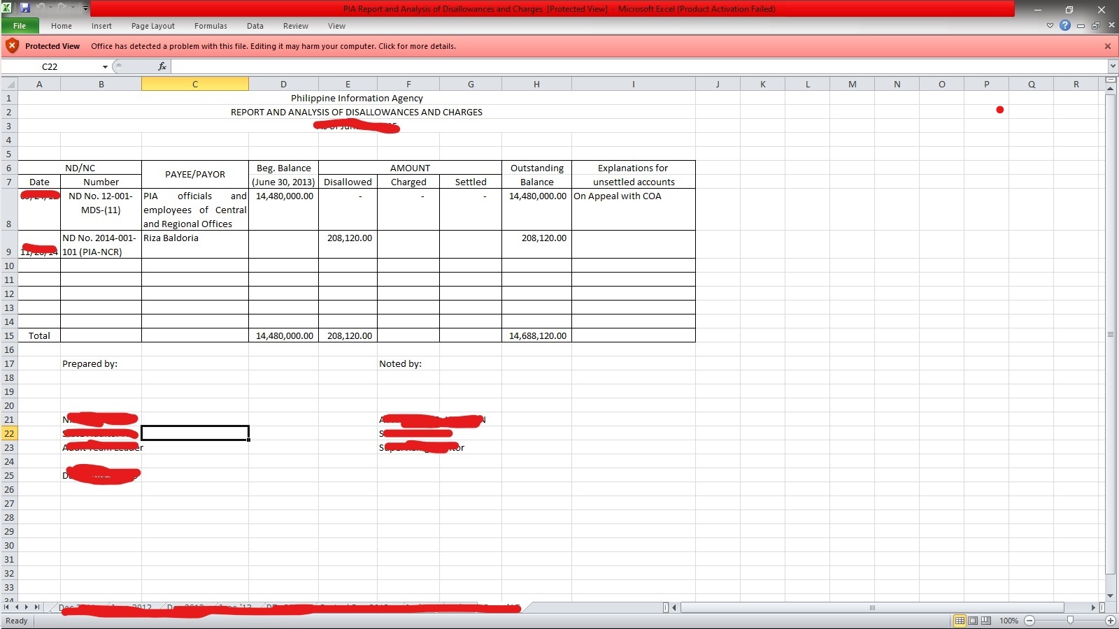
Task: Restore down the workbook window inside Excel
Action: (1096, 26)
